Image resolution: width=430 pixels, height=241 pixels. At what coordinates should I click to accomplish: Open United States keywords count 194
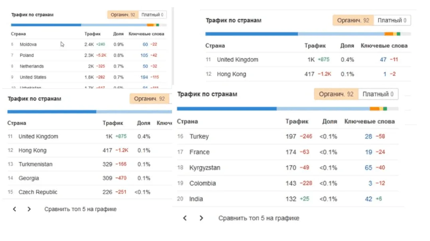(144, 77)
